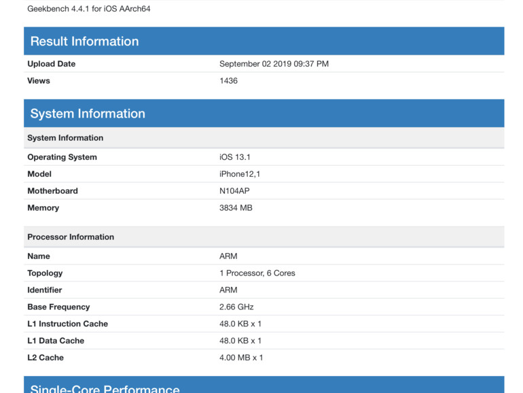Click the L2 Cache label
Viewport: 523px width, 393px height.
pos(46,358)
